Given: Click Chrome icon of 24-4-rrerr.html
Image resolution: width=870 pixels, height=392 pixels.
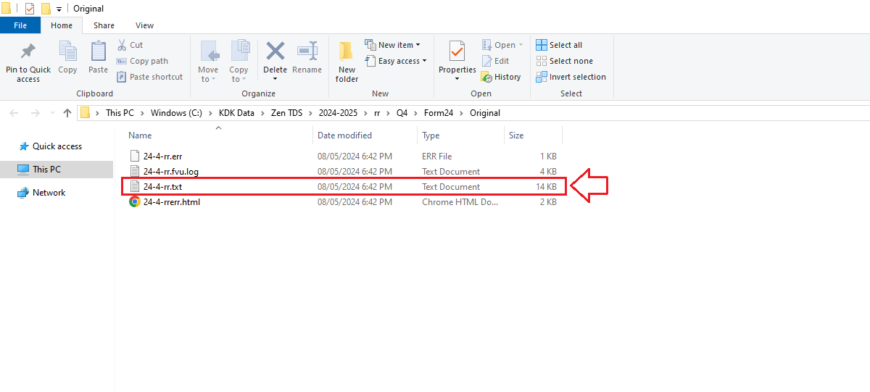Looking at the screenshot, I should (134, 202).
